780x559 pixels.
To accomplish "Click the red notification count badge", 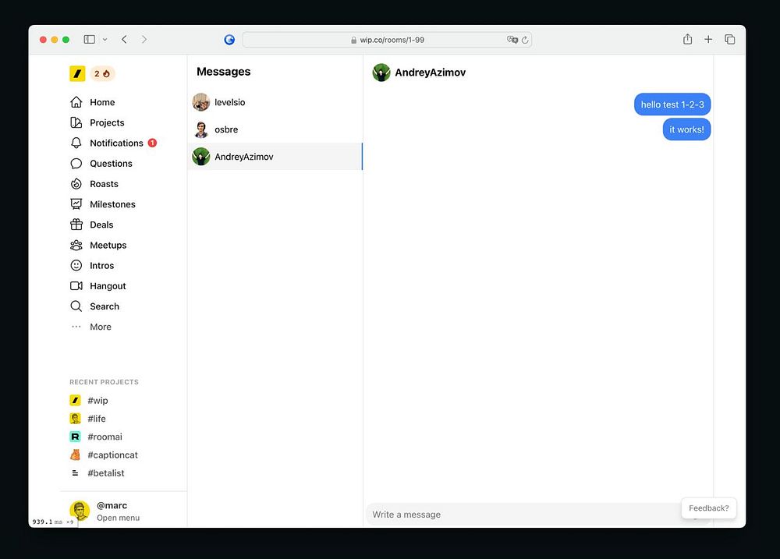I will point(152,143).
